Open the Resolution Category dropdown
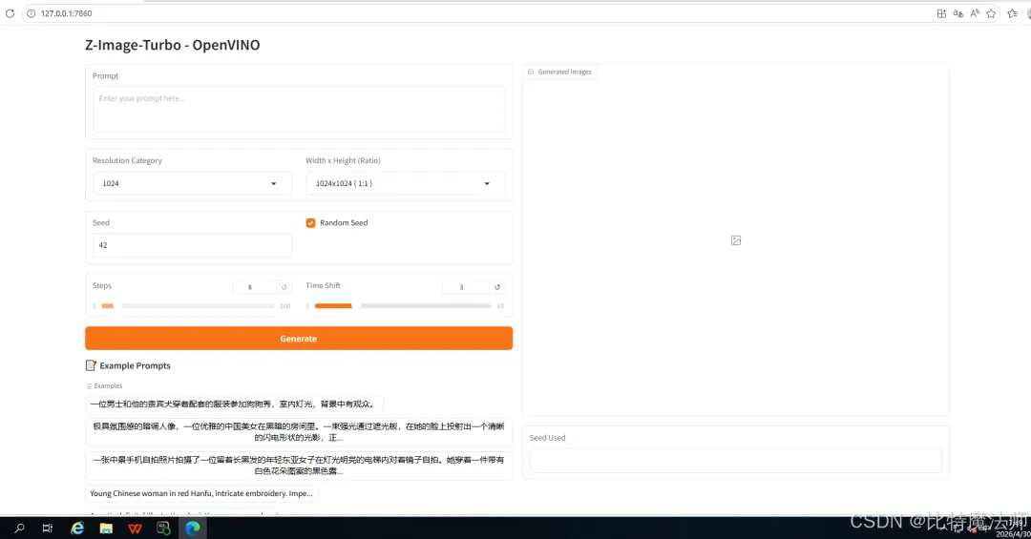The height and width of the screenshot is (539, 1031). pyautogui.click(x=191, y=183)
